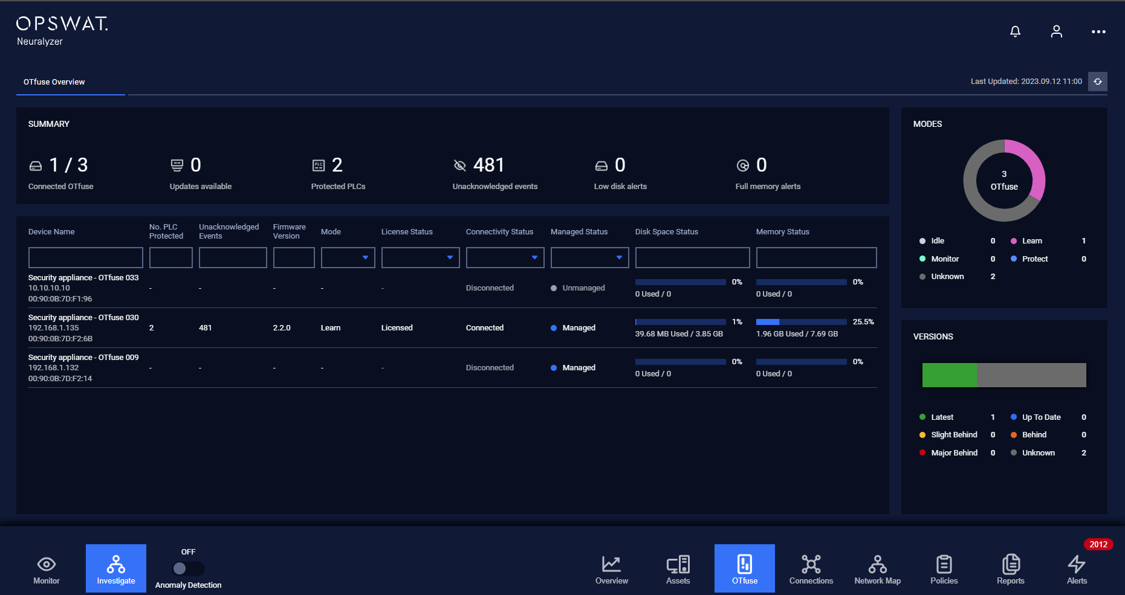
Task: Click the Unmanaged status of OTfuse 033
Action: [x=578, y=288]
